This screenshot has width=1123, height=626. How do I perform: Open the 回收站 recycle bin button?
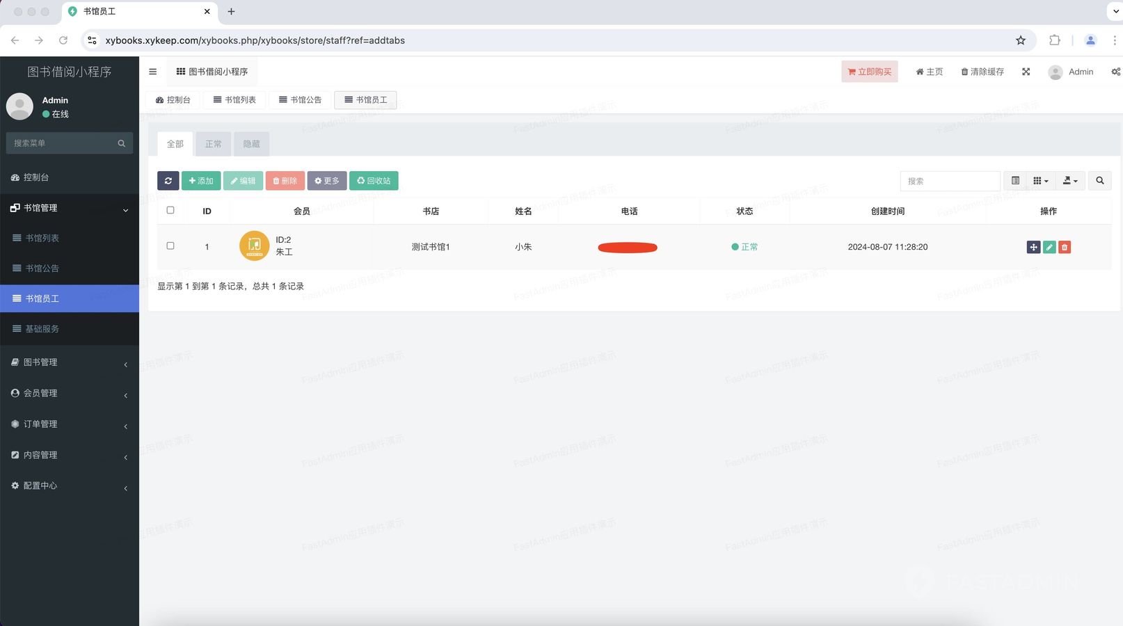pos(374,181)
